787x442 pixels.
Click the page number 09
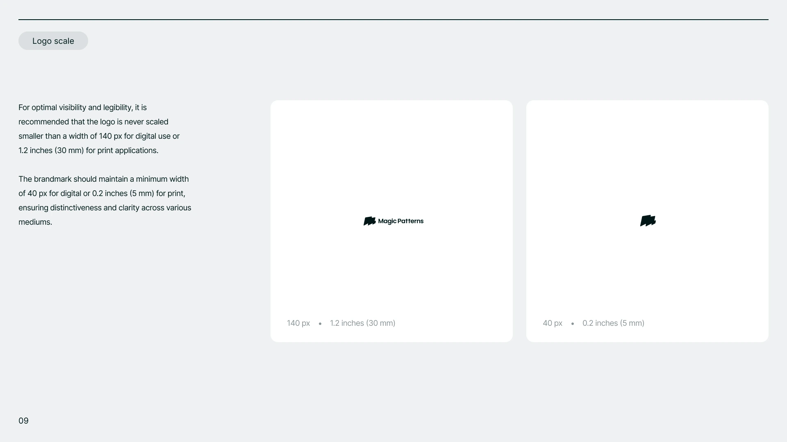(23, 421)
